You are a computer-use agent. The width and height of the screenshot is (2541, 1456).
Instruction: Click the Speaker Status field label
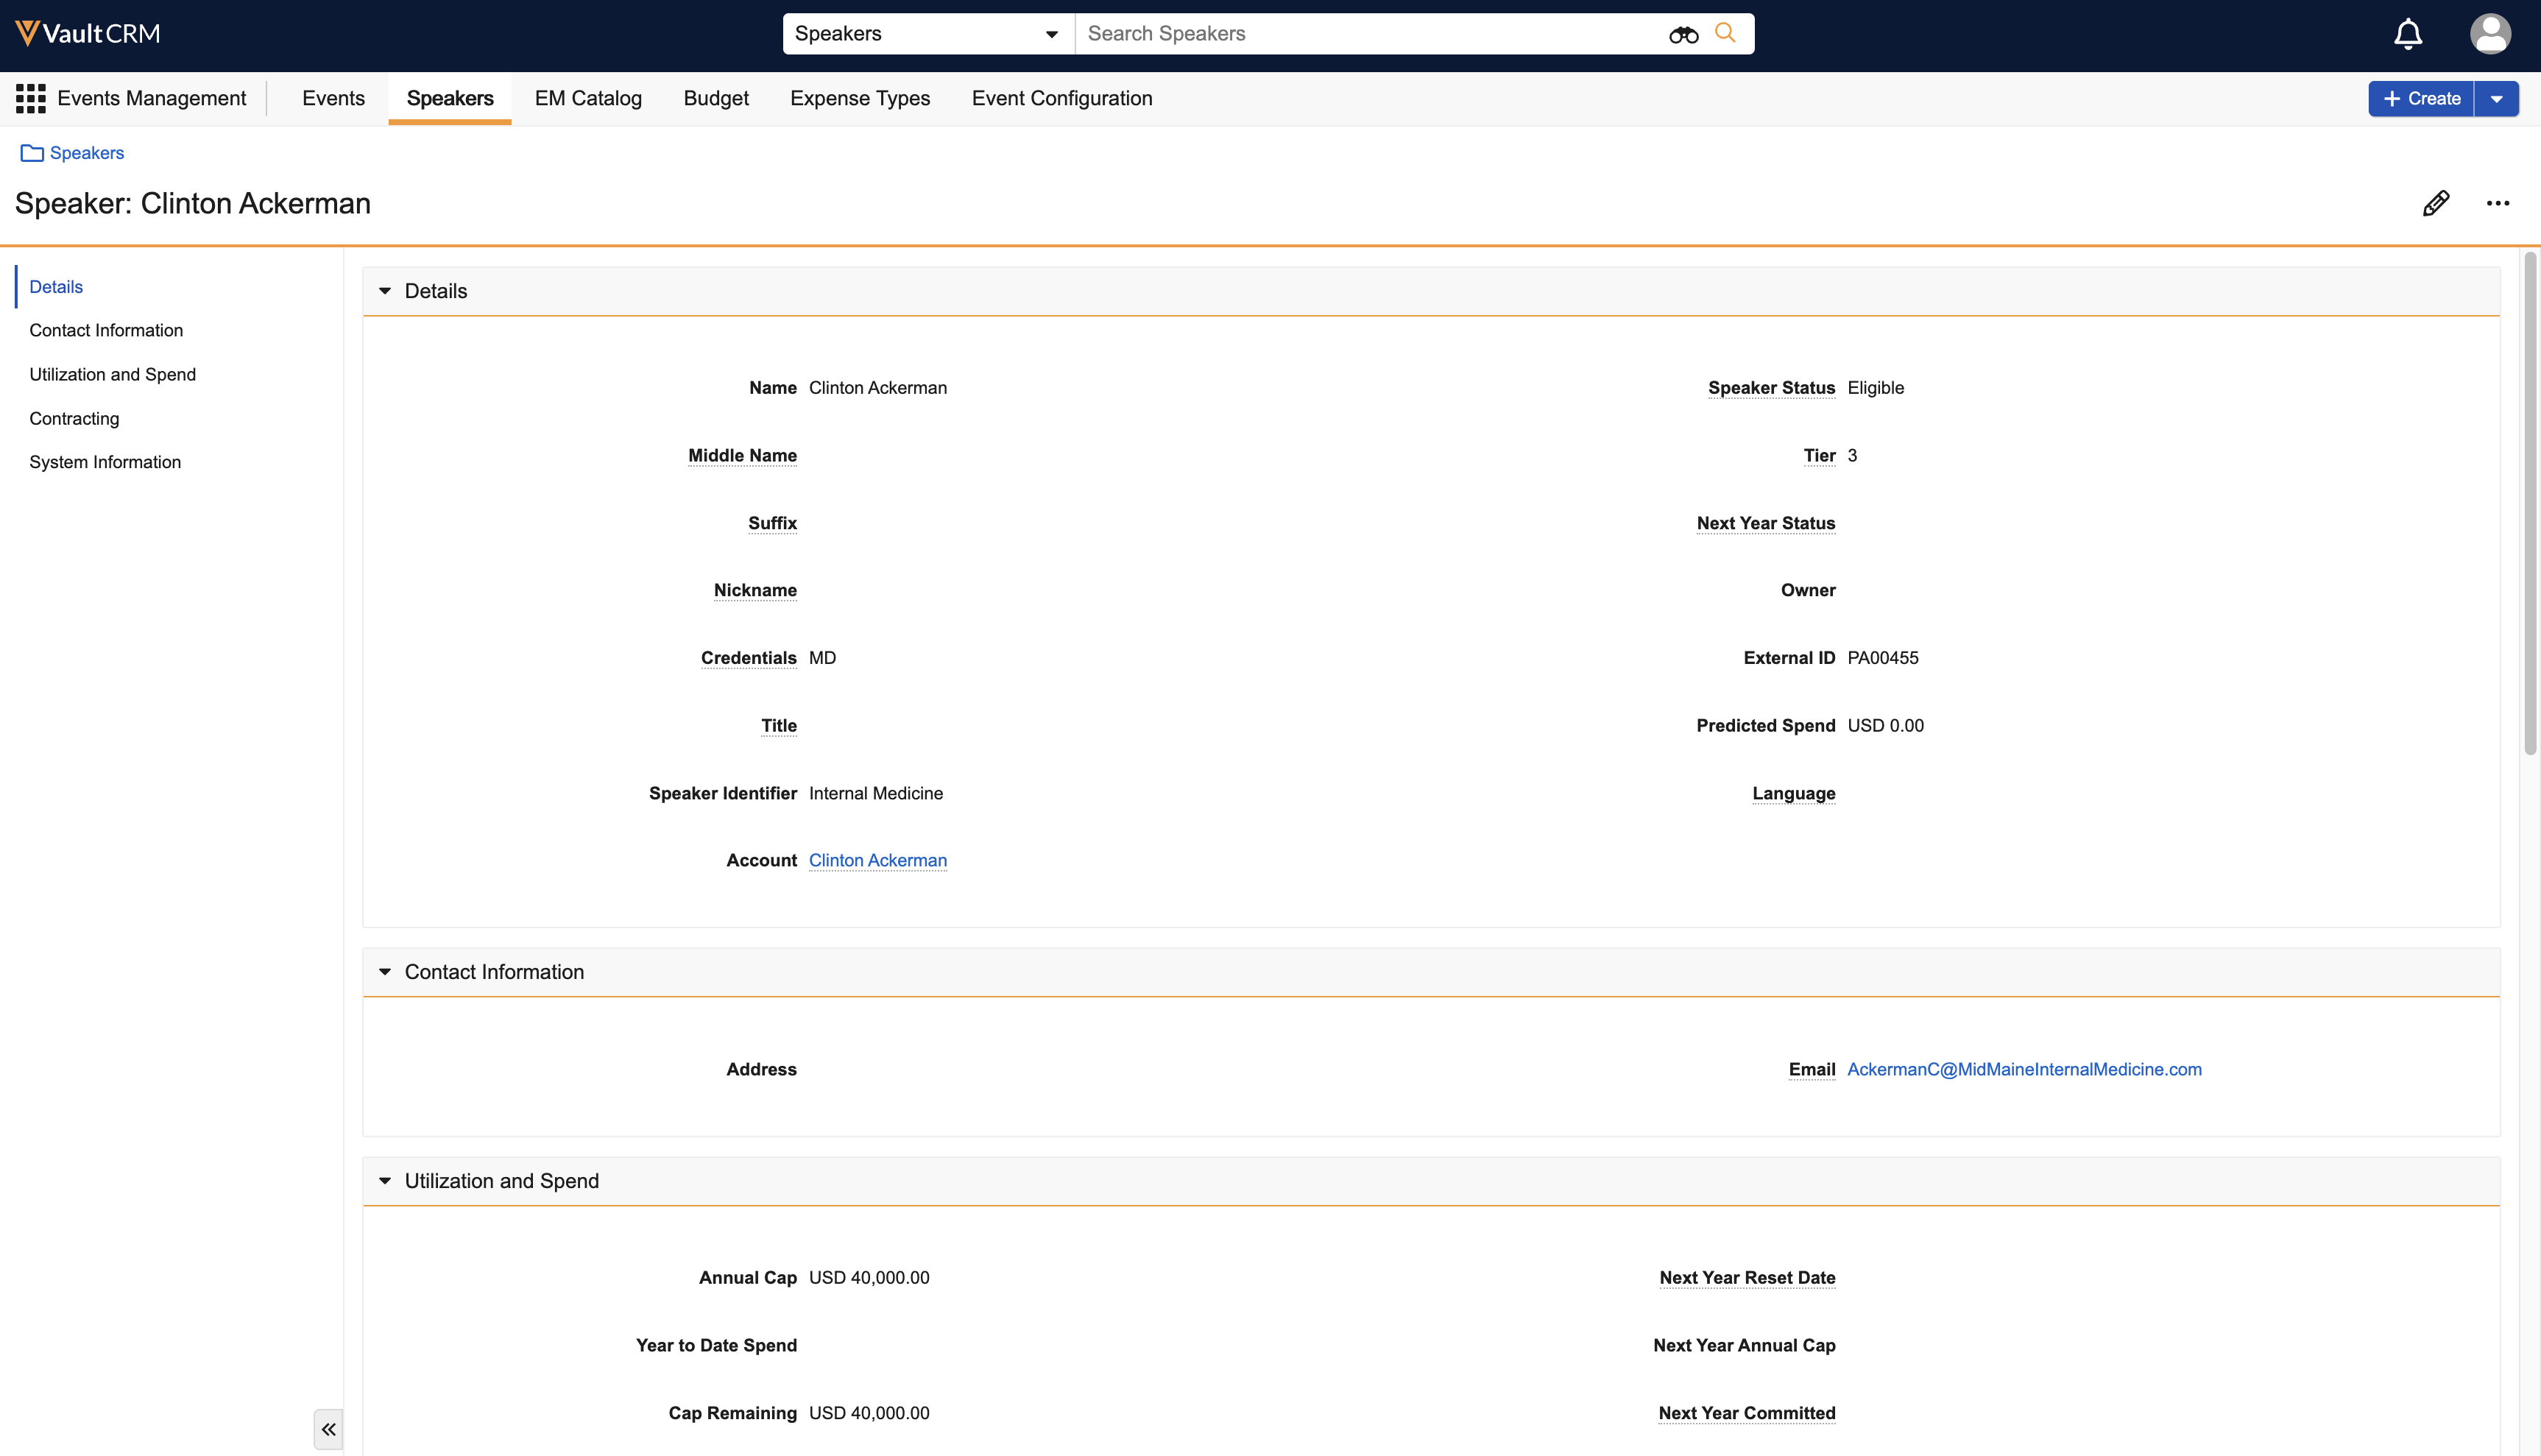pos(1771,388)
